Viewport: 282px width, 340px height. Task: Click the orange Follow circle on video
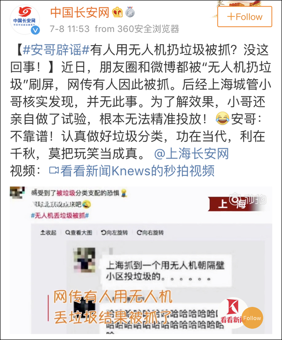[252, 318]
